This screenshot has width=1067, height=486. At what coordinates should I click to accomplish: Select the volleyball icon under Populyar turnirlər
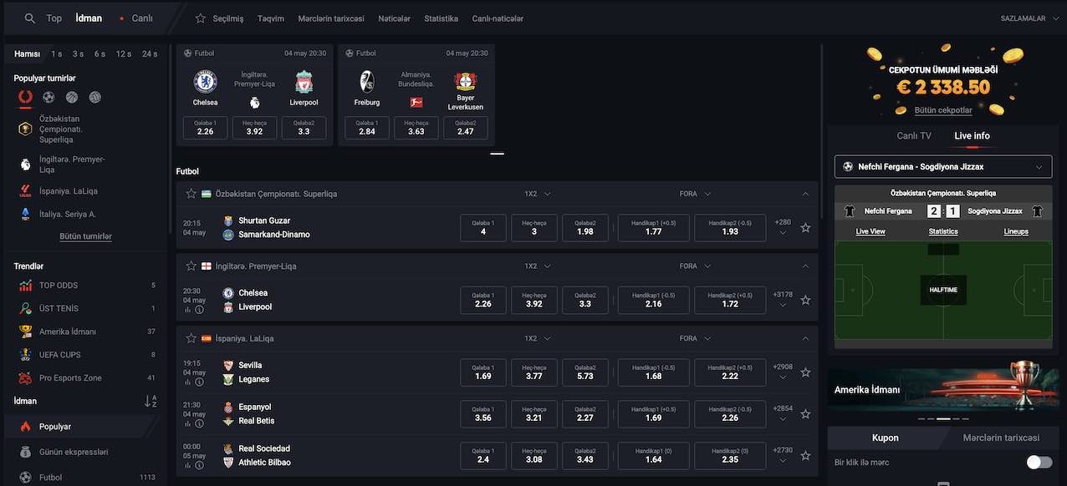[94, 98]
